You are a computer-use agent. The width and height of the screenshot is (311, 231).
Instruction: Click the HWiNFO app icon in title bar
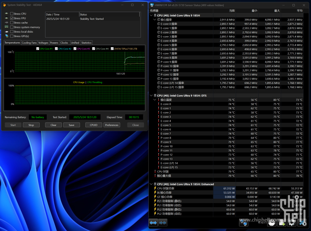point(152,5)
